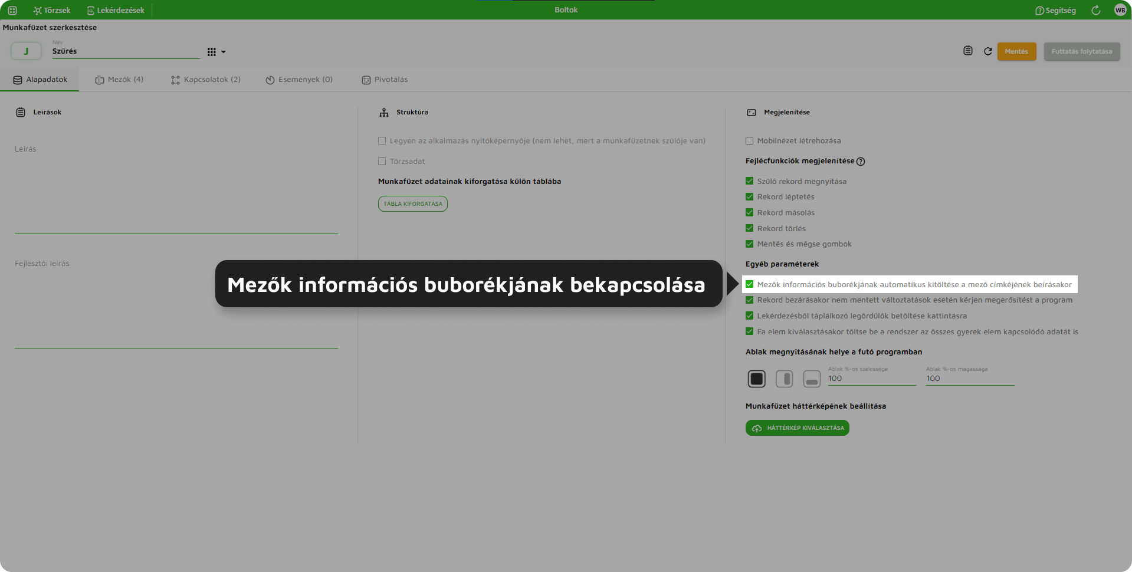Click the Futtatás folytatása button
1132x572 pixels.
pos(1082,51)
